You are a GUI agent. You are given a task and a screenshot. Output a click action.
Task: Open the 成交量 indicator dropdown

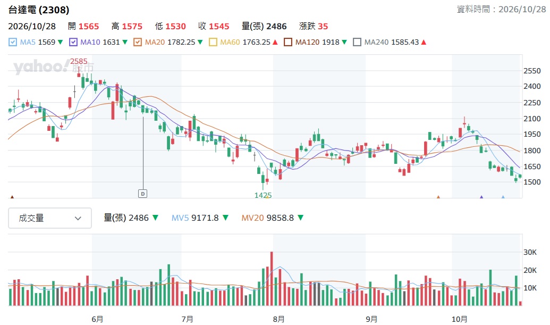tap(50, 218)
